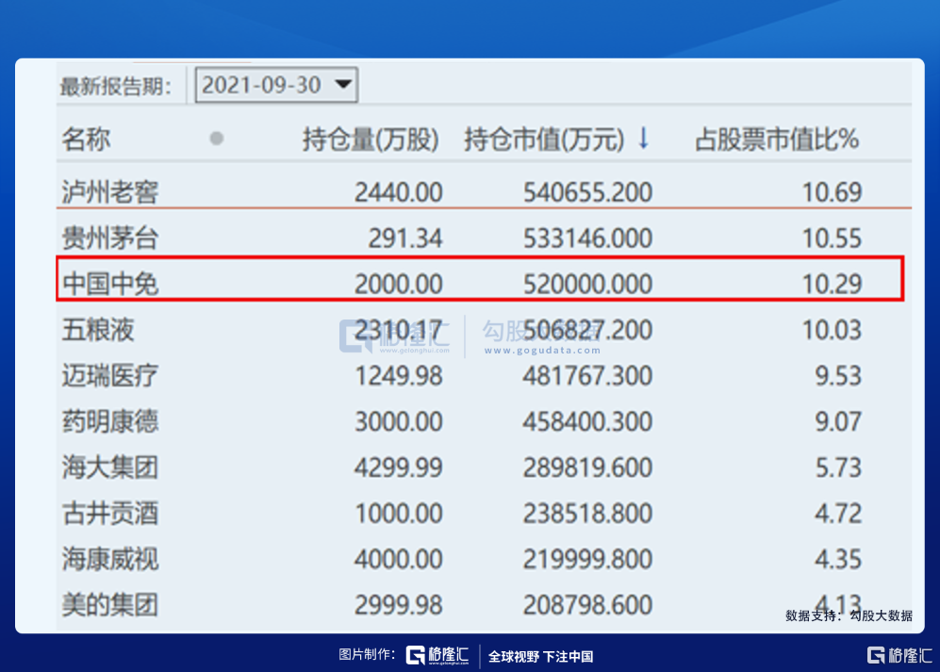Screen dimensions: 940x672
Task: Click the 最新报告期 label
Action: tap(115, 87)
